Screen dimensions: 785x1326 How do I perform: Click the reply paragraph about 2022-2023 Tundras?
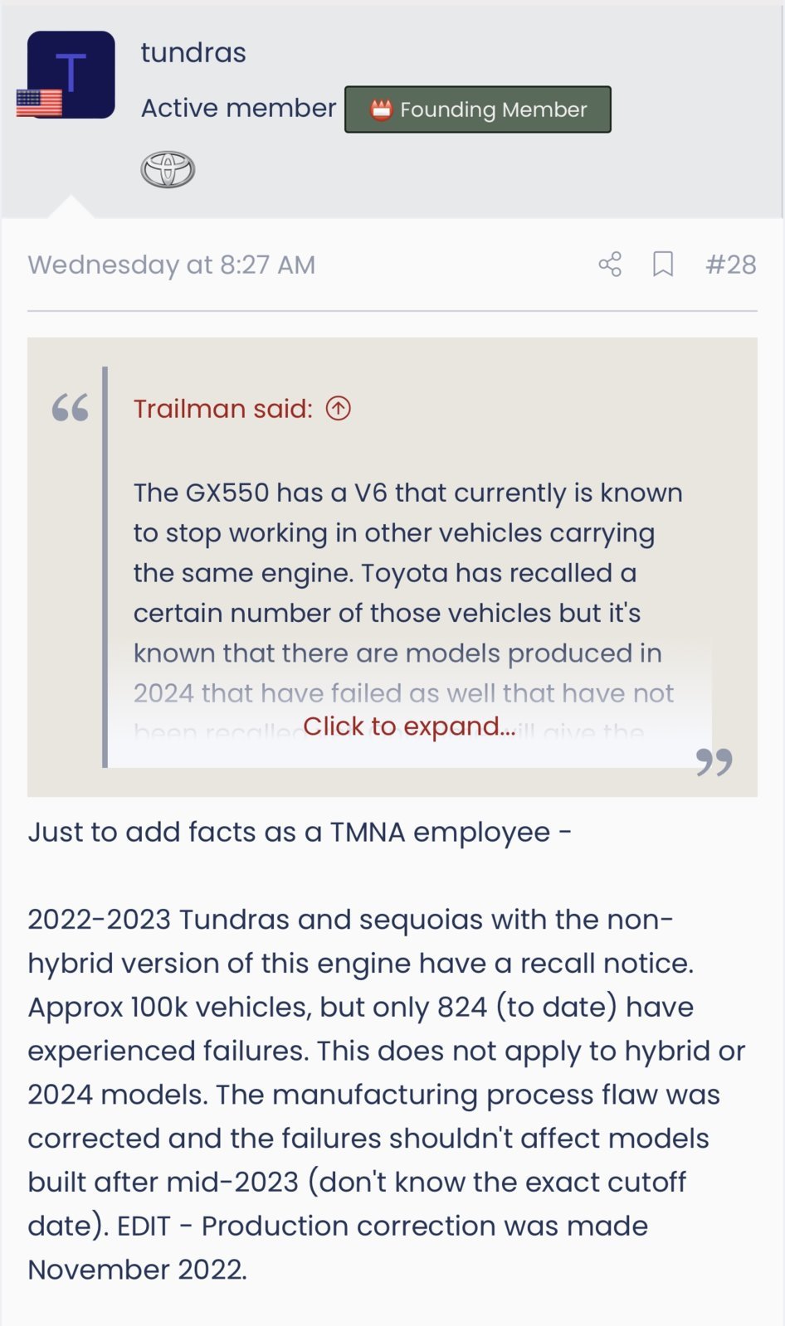click(x=388, y=1094)
